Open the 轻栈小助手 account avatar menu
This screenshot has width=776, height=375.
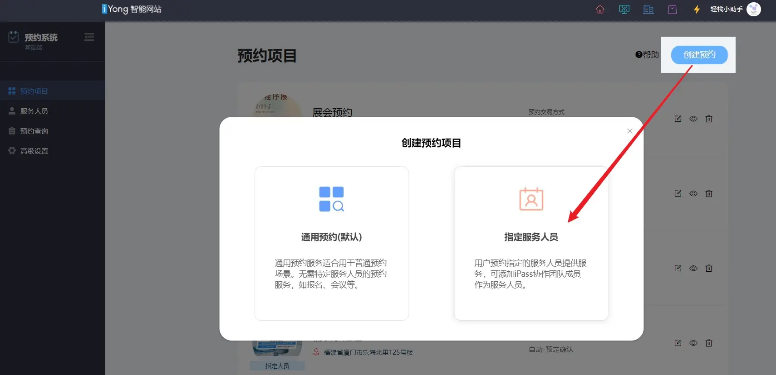754,10
